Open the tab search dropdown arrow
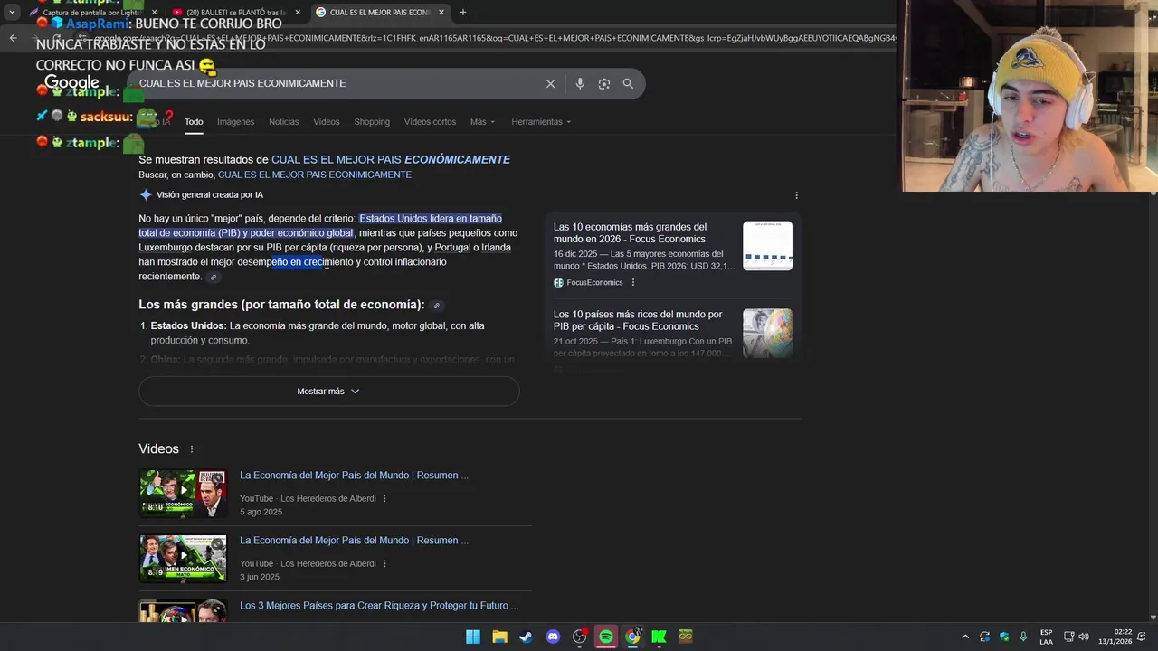Viewport: 1158px width, 651px height. pos(12,13)
